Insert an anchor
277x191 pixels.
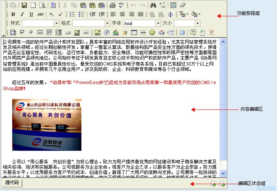171,14
